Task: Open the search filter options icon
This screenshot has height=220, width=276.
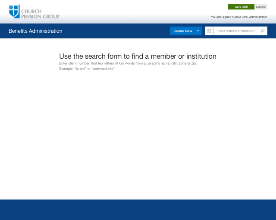Action: (209, 31)
